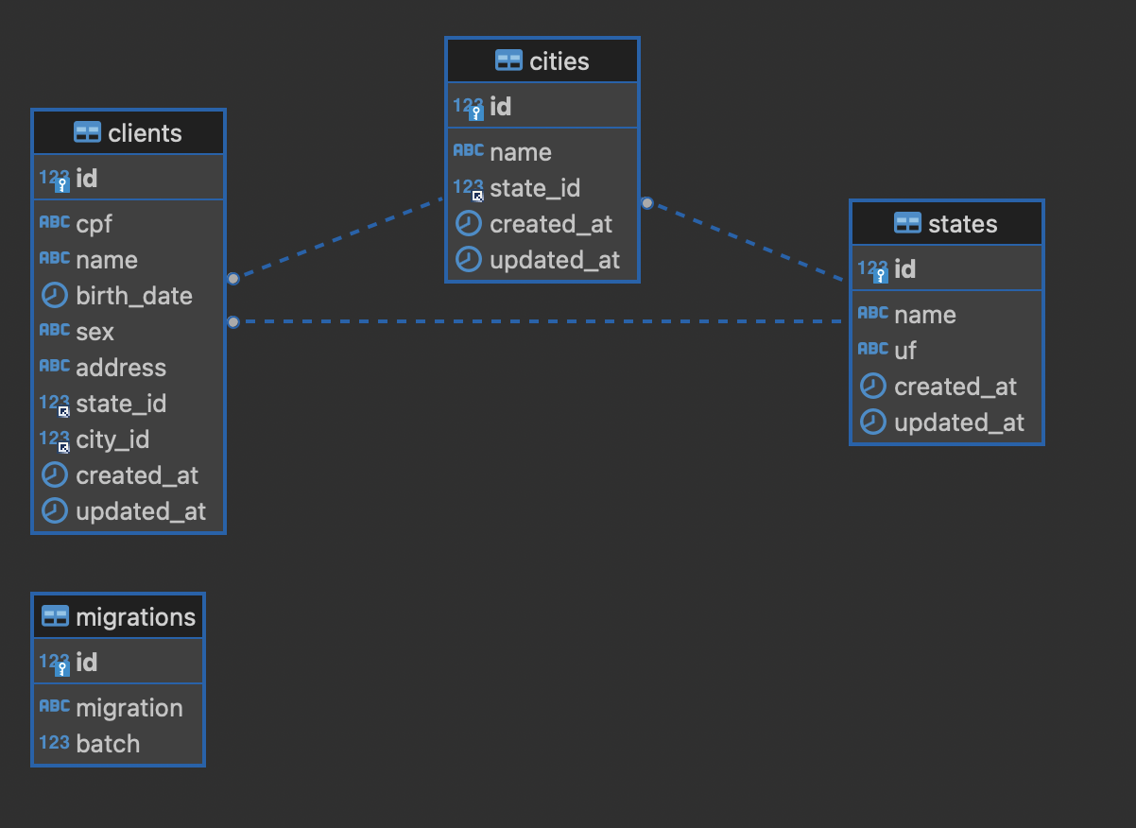
Task: Click the relation endpoint dot on cities table edge
Action: pos(646,202)
